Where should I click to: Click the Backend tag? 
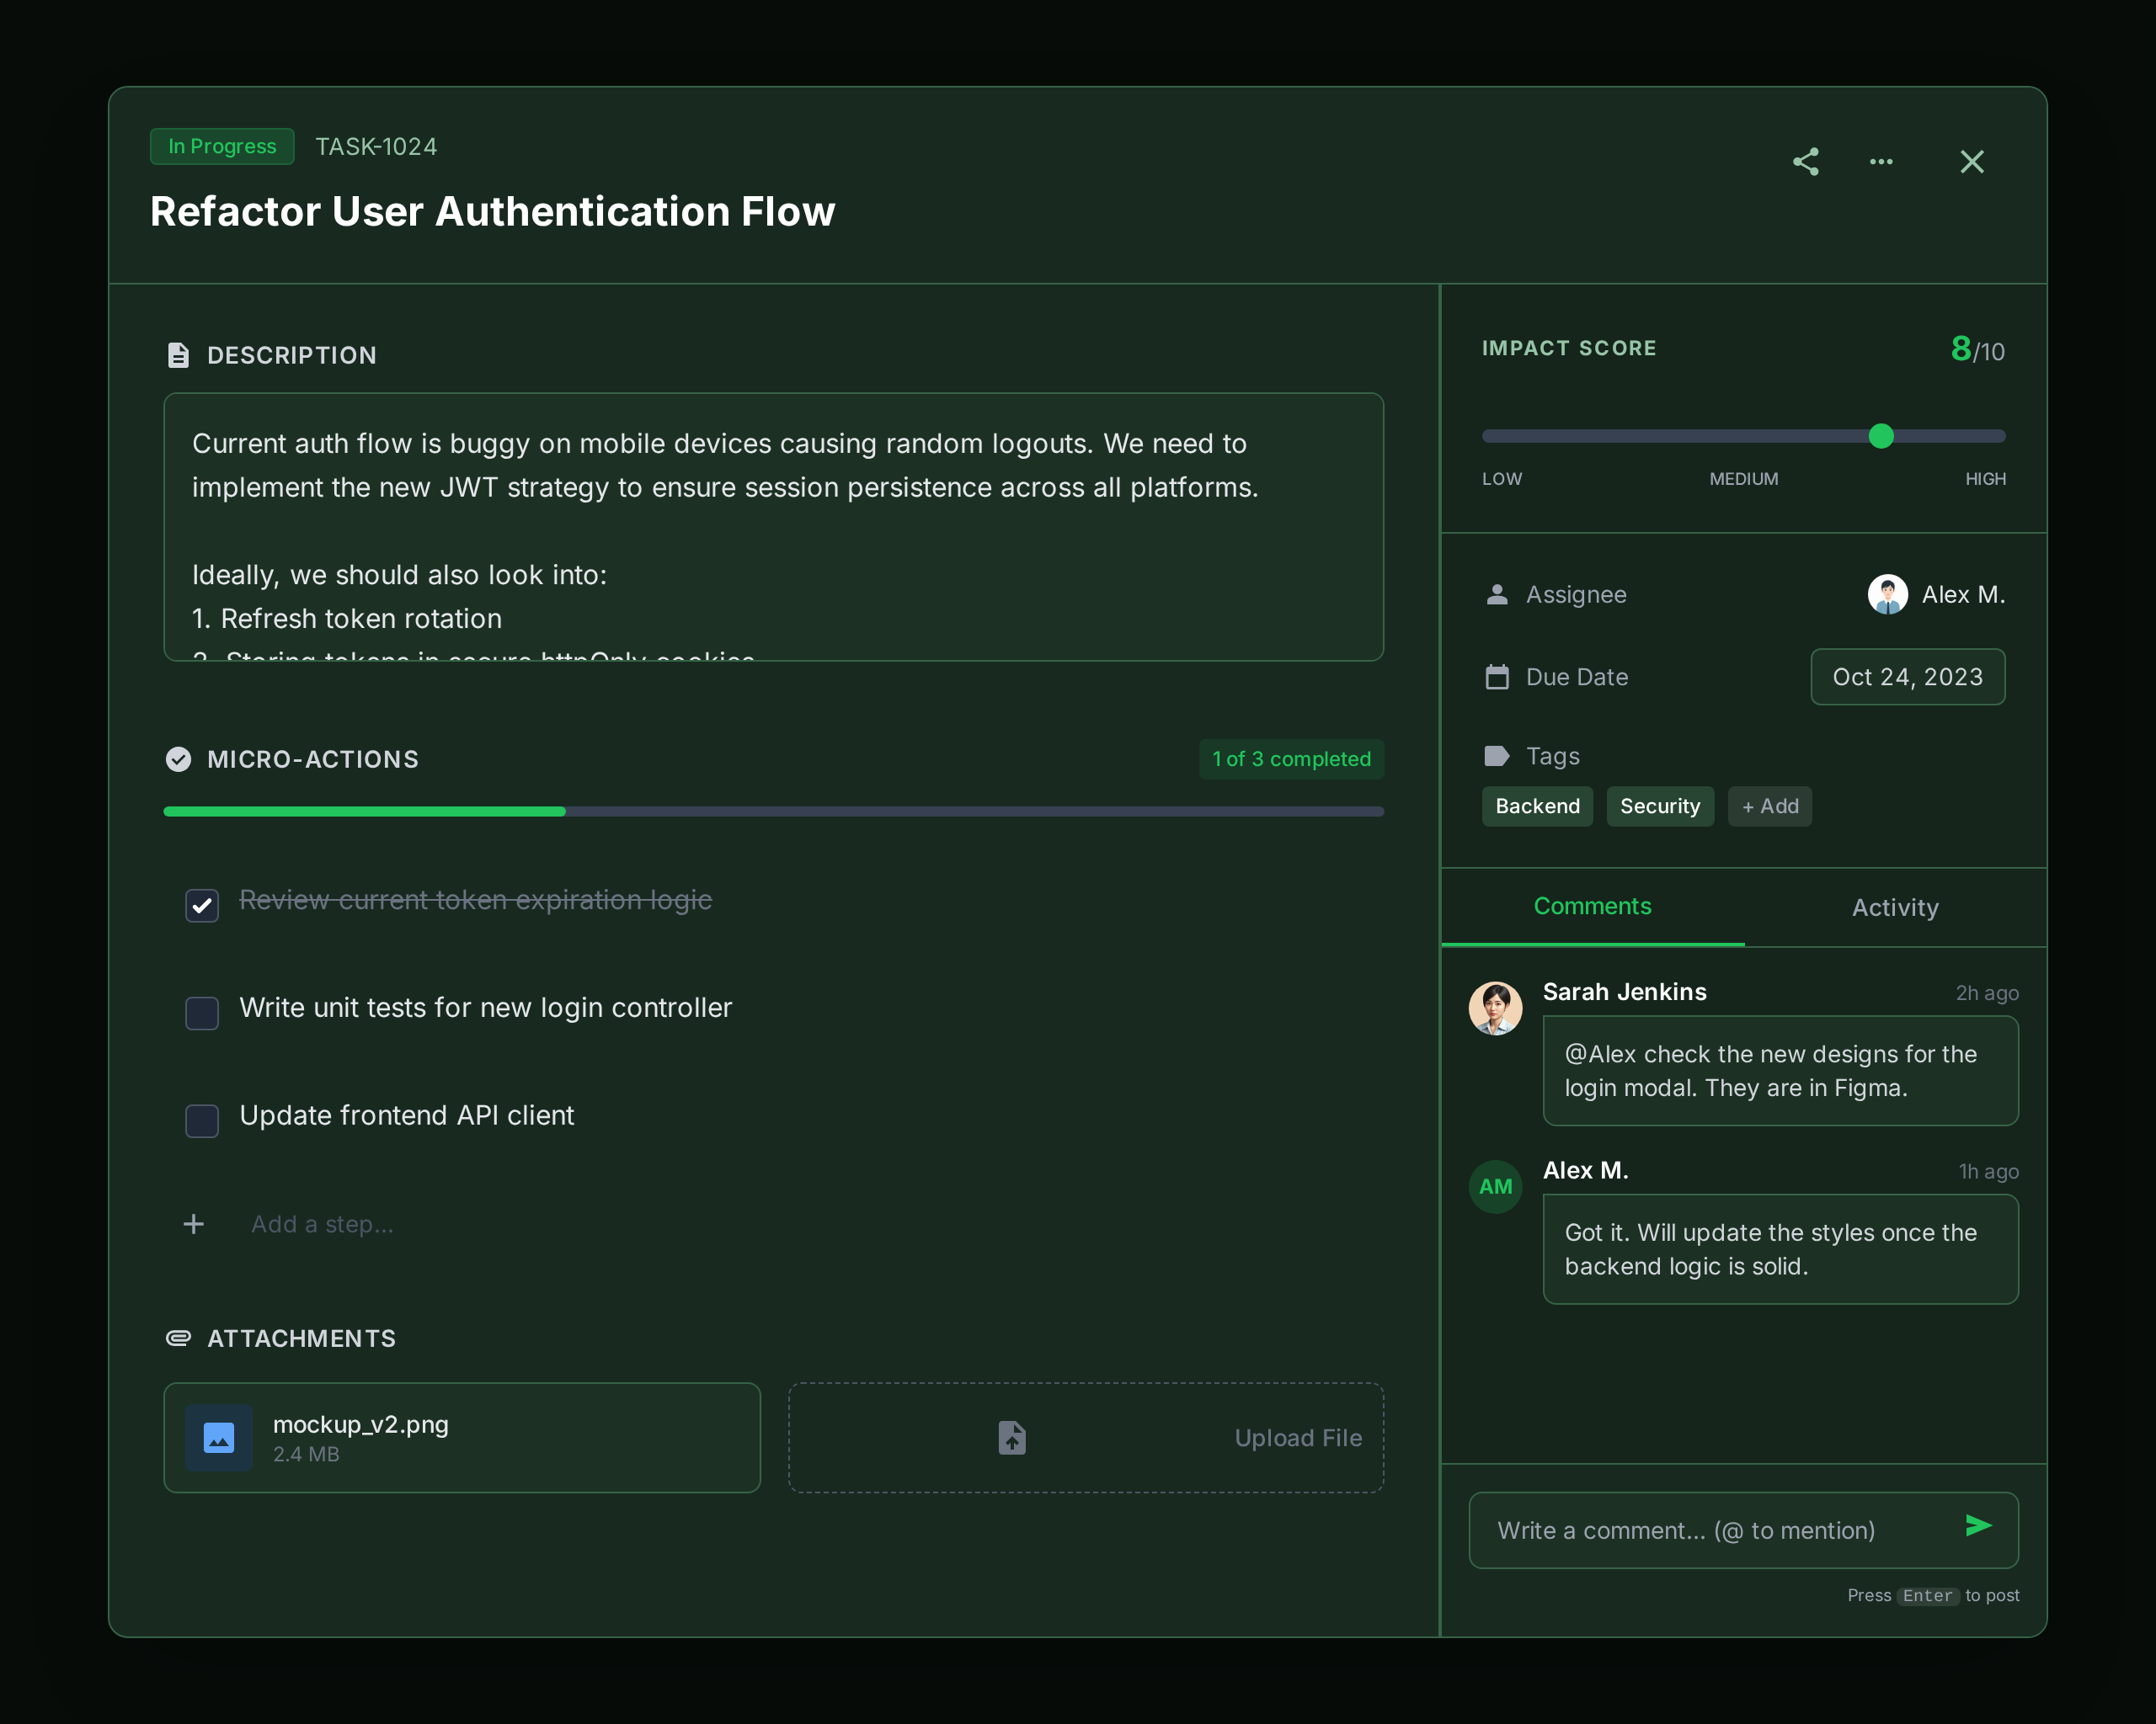(x=1537, y=806)
